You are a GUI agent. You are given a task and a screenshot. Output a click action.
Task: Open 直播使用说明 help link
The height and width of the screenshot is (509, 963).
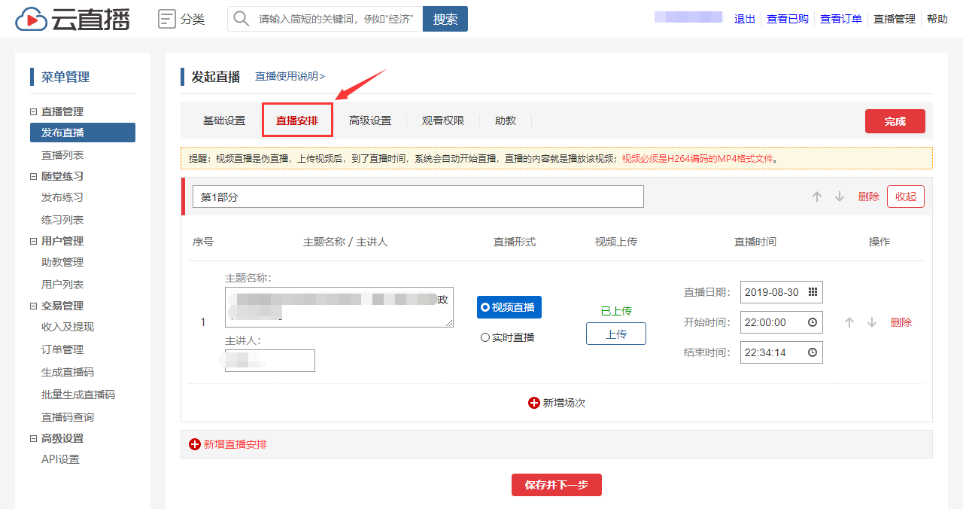tap(290, 76)
